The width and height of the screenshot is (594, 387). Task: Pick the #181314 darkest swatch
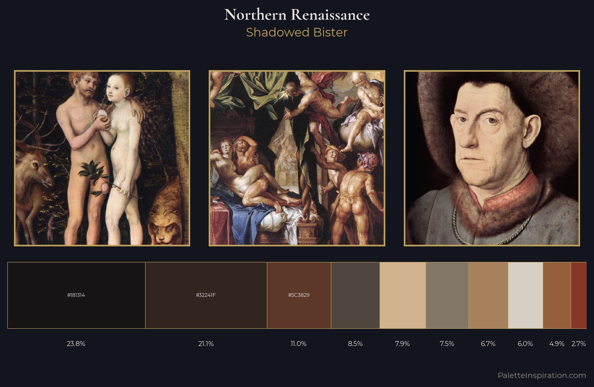tap(76, 295)
